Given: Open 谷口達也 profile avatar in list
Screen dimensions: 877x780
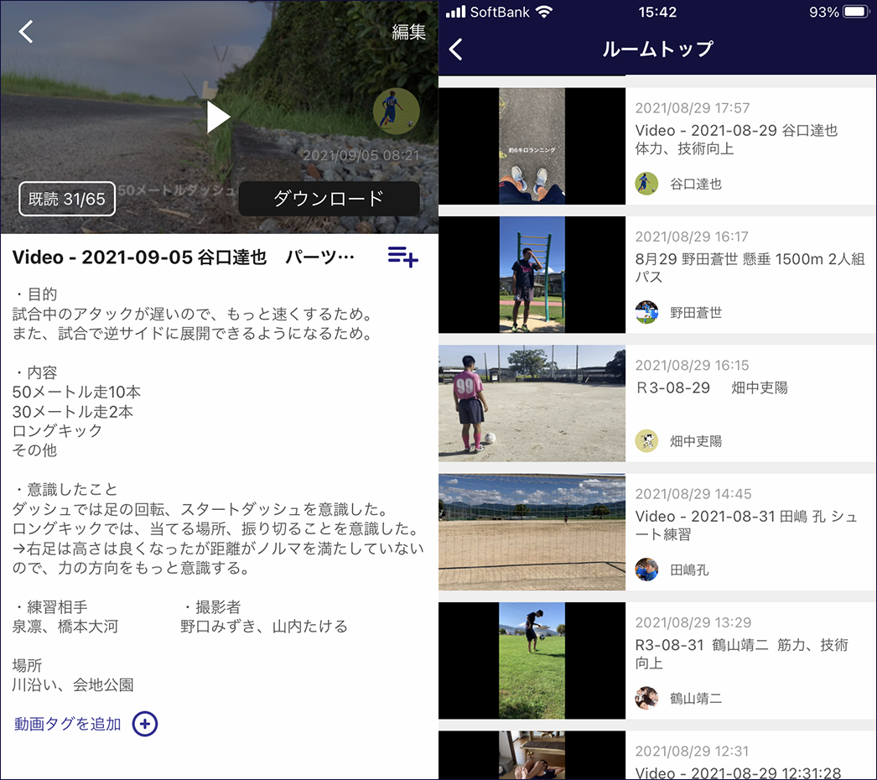Looking at the screenshot, I should click(646, 184).
